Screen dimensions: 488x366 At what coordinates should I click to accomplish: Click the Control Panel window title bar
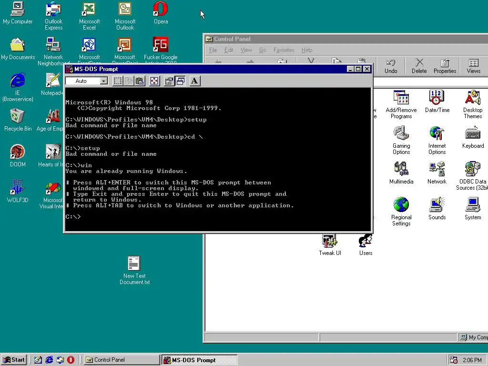(x=346, y=39)
